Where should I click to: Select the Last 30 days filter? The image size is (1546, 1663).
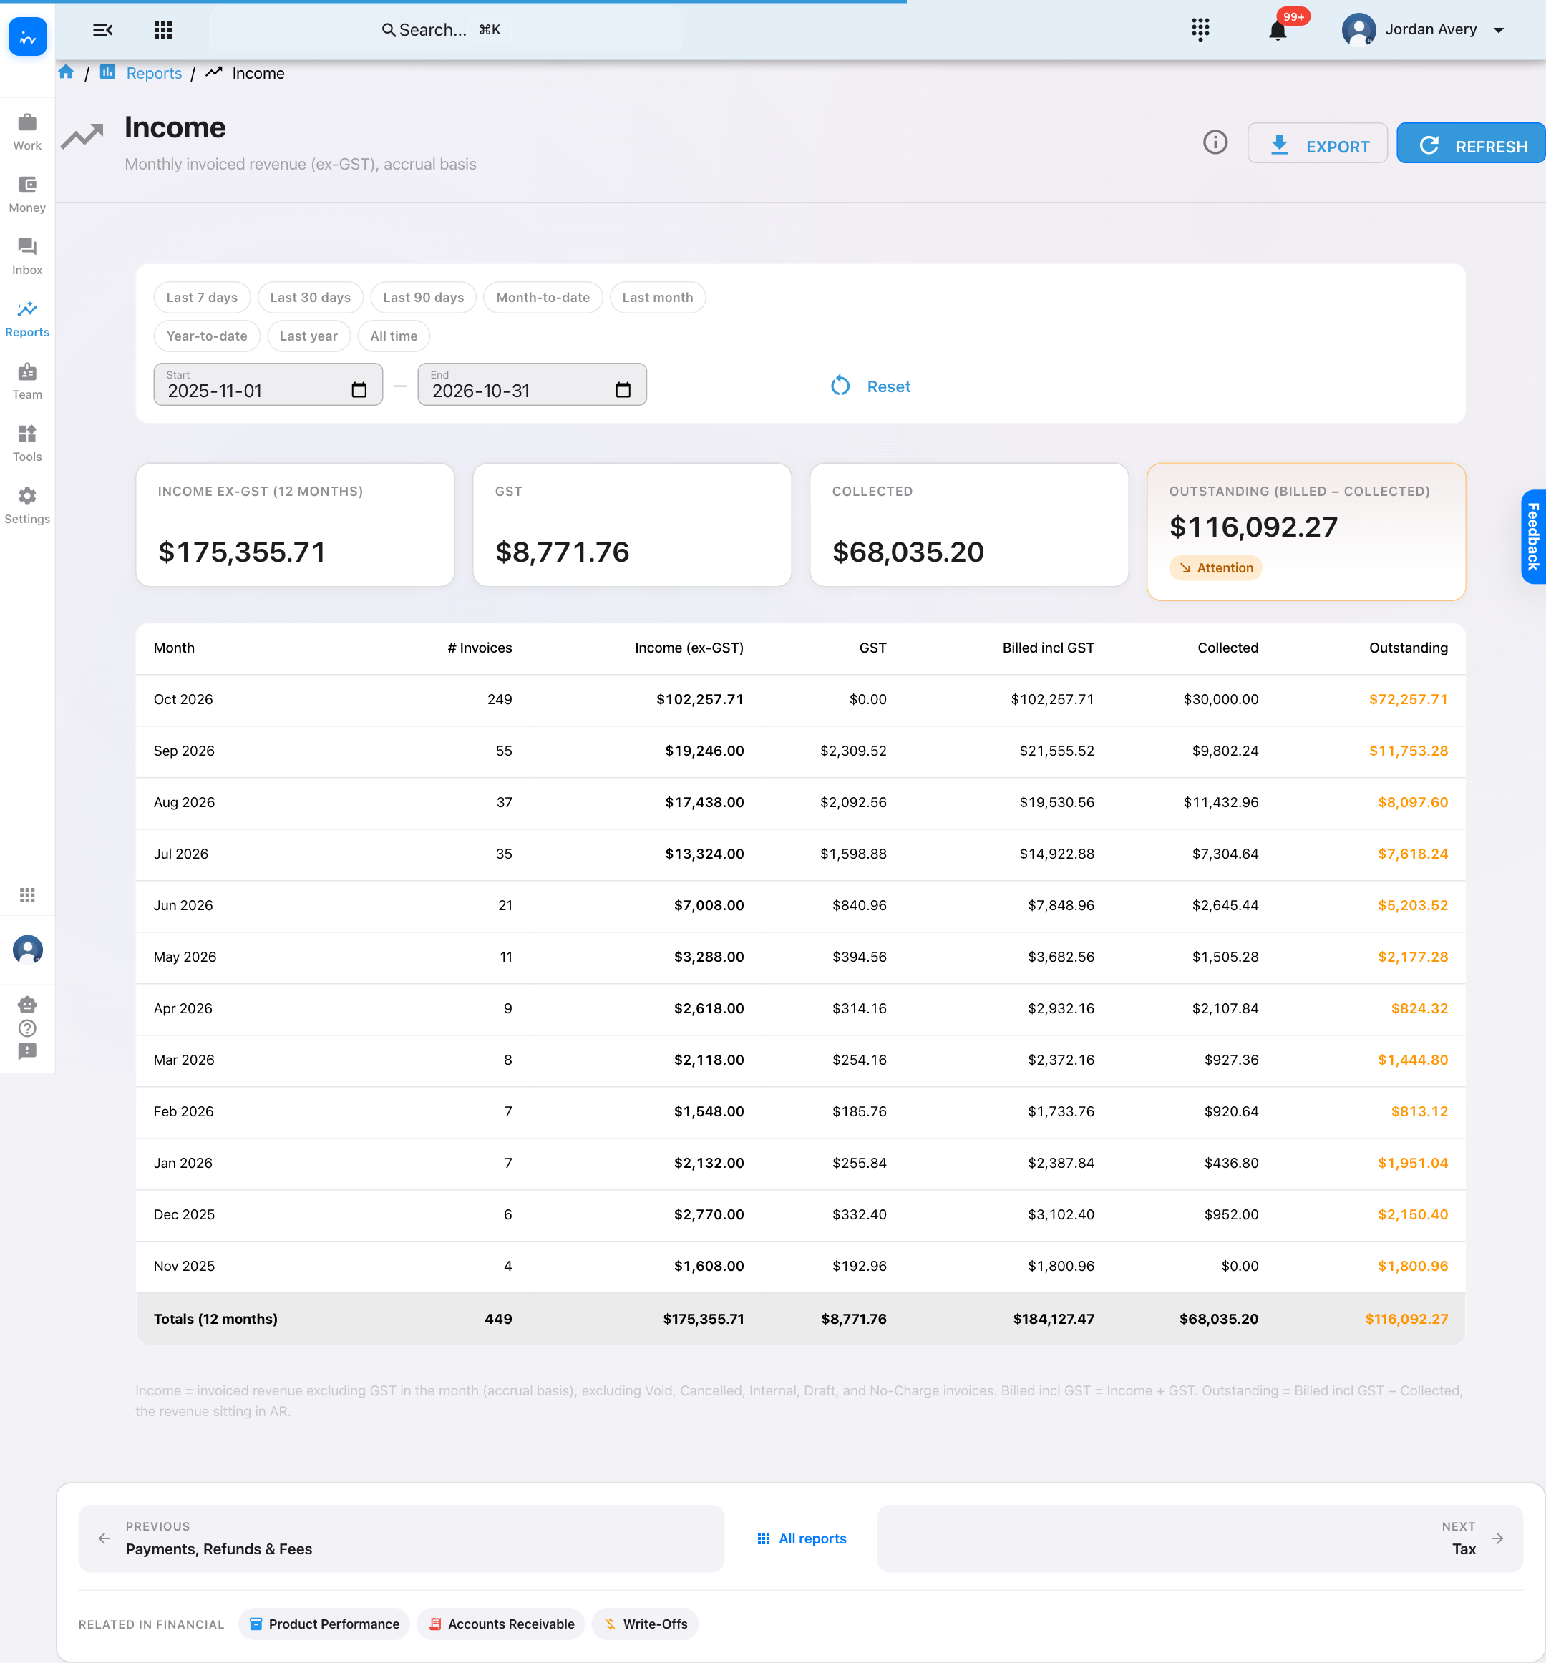tap(311, 297)
